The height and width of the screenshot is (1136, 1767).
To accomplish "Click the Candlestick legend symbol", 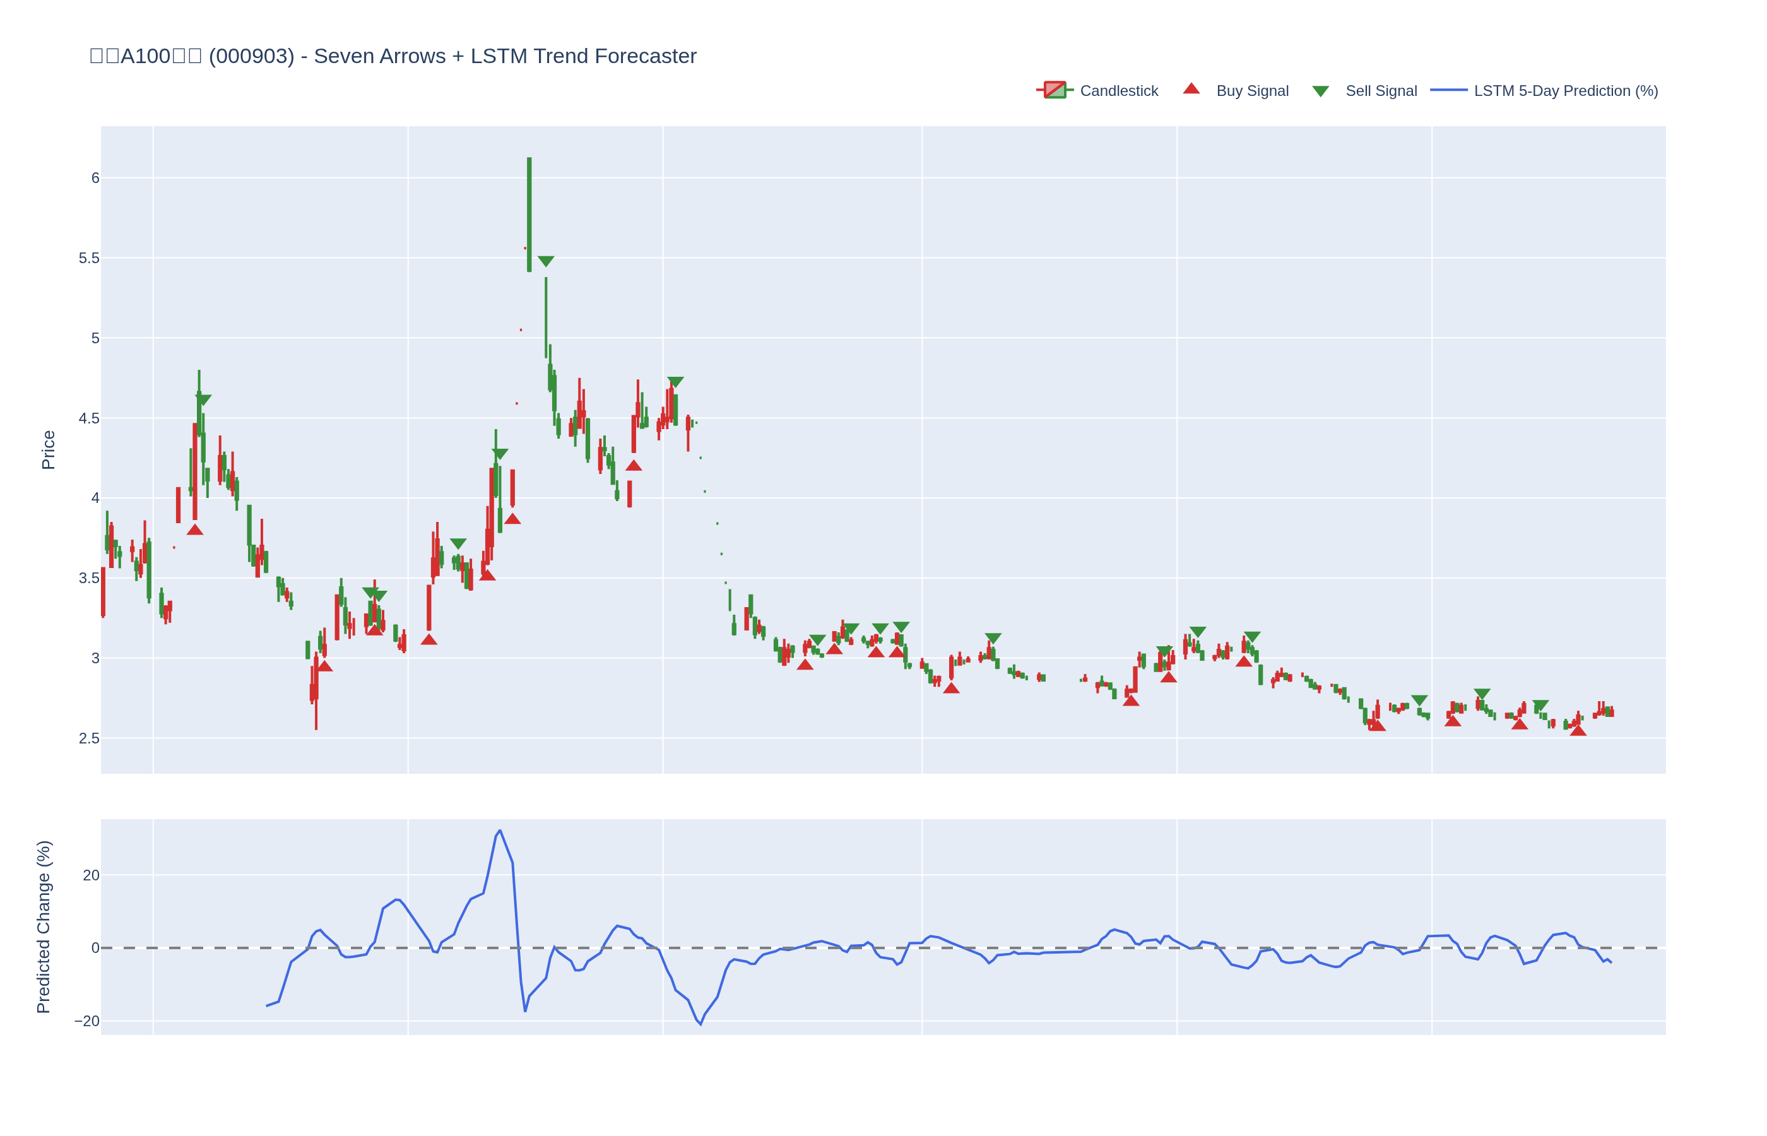I will click(x=1055, y=90).
